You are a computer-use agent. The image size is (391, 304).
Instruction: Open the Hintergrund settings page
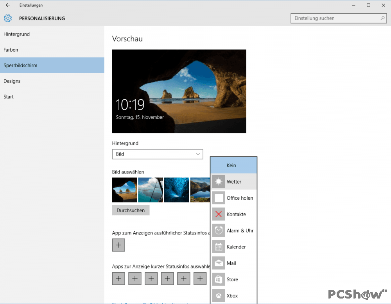click(52, 34)
